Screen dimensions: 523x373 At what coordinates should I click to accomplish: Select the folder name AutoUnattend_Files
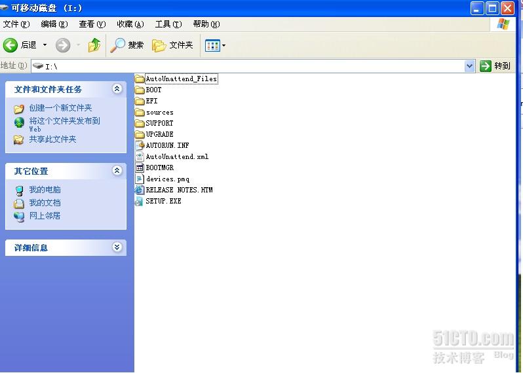(182, 79)
